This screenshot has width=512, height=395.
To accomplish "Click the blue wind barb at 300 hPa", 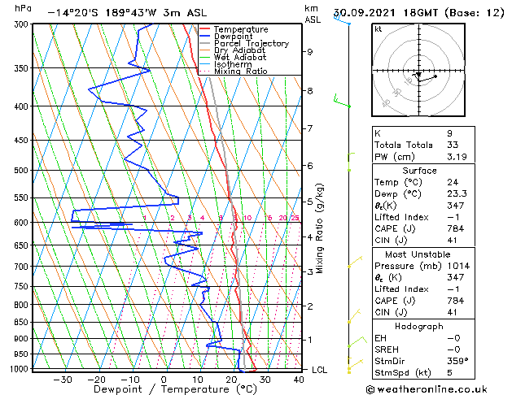I will (x=342, y=19).
